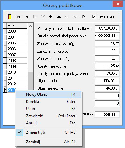Select year 2005 row
The width and height of the screenshot is (125, 148).
[x=17, y=43]
